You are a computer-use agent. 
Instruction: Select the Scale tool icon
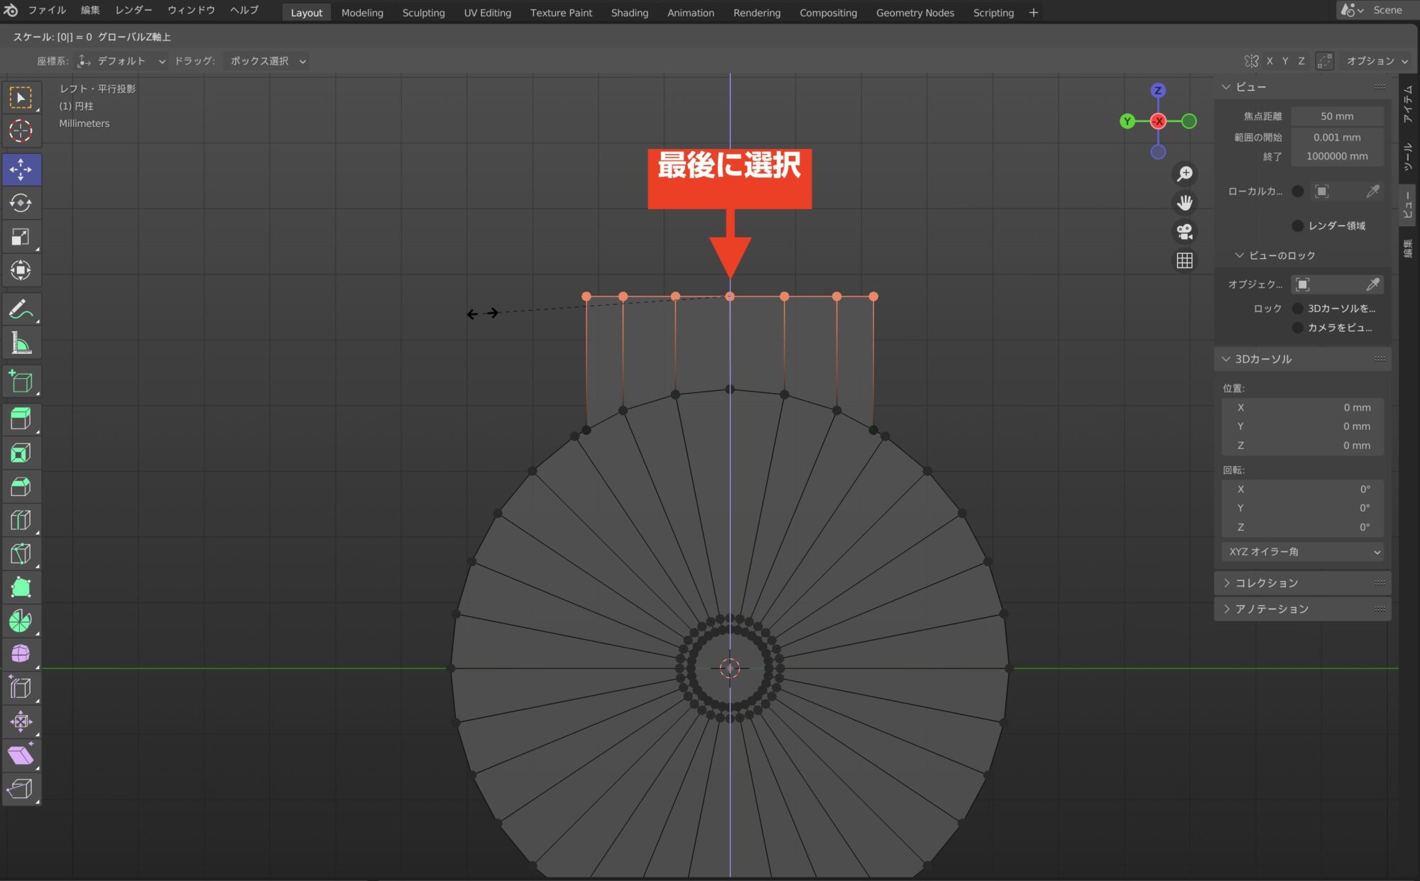coord(21,237)
